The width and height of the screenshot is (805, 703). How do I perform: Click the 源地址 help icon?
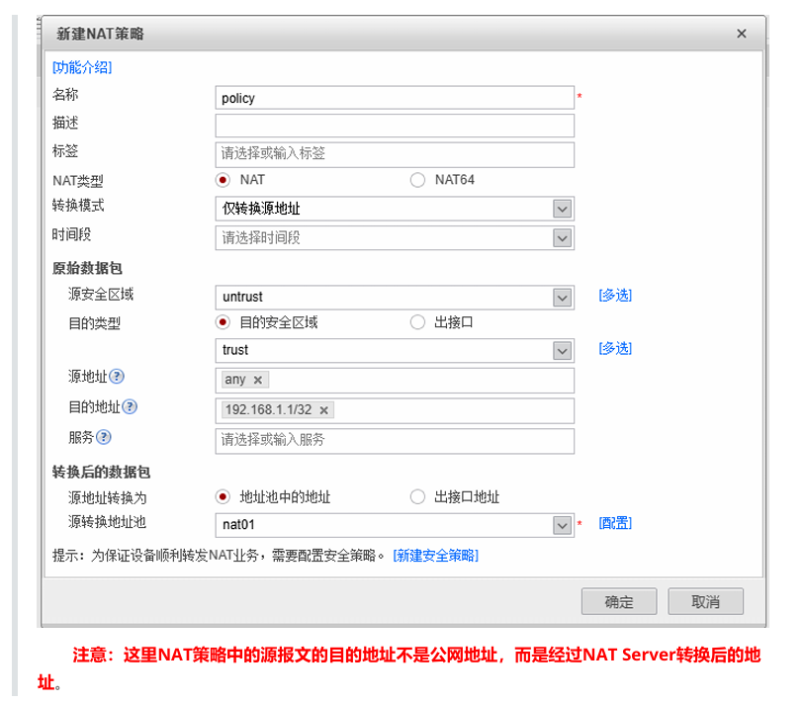point(117,377)
